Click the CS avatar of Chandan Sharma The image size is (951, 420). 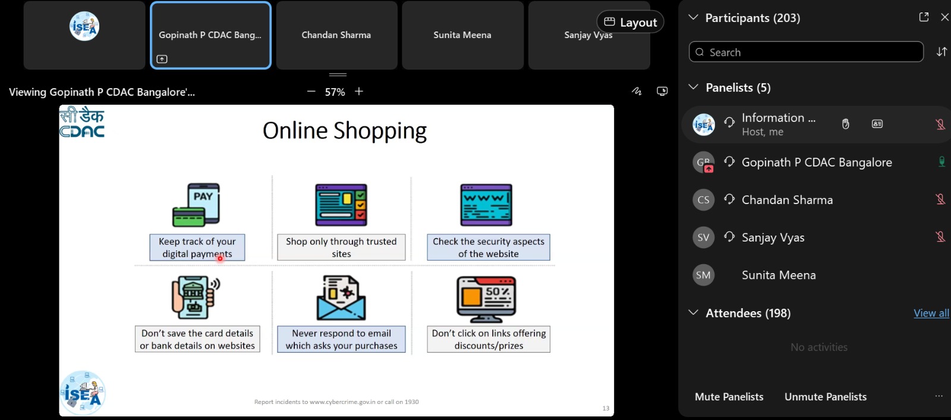click(x=704, y=200)
